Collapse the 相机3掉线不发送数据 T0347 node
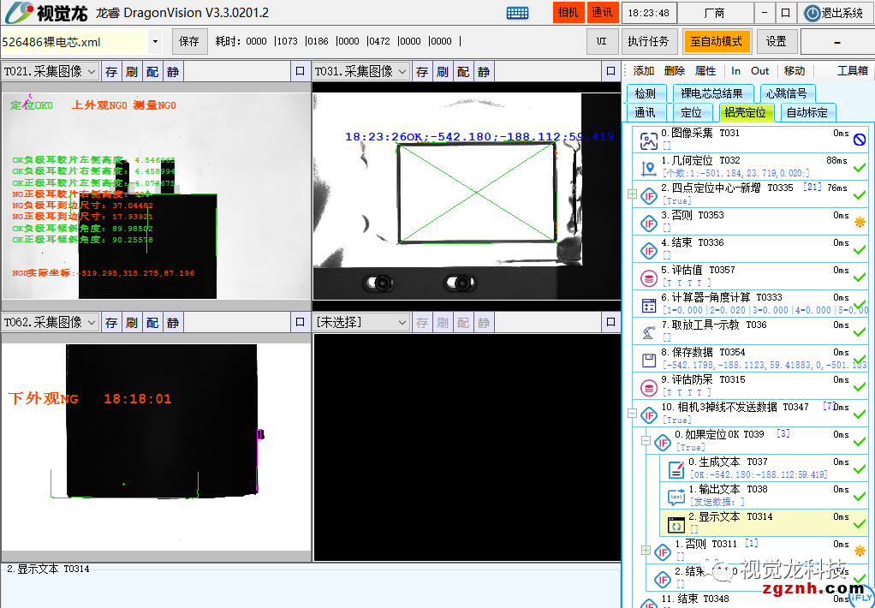 [x=632, y=414]
